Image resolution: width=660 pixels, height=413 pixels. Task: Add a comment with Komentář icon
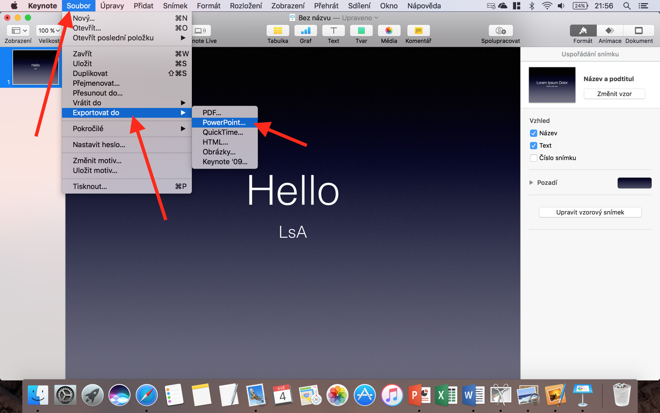point(418,31)
